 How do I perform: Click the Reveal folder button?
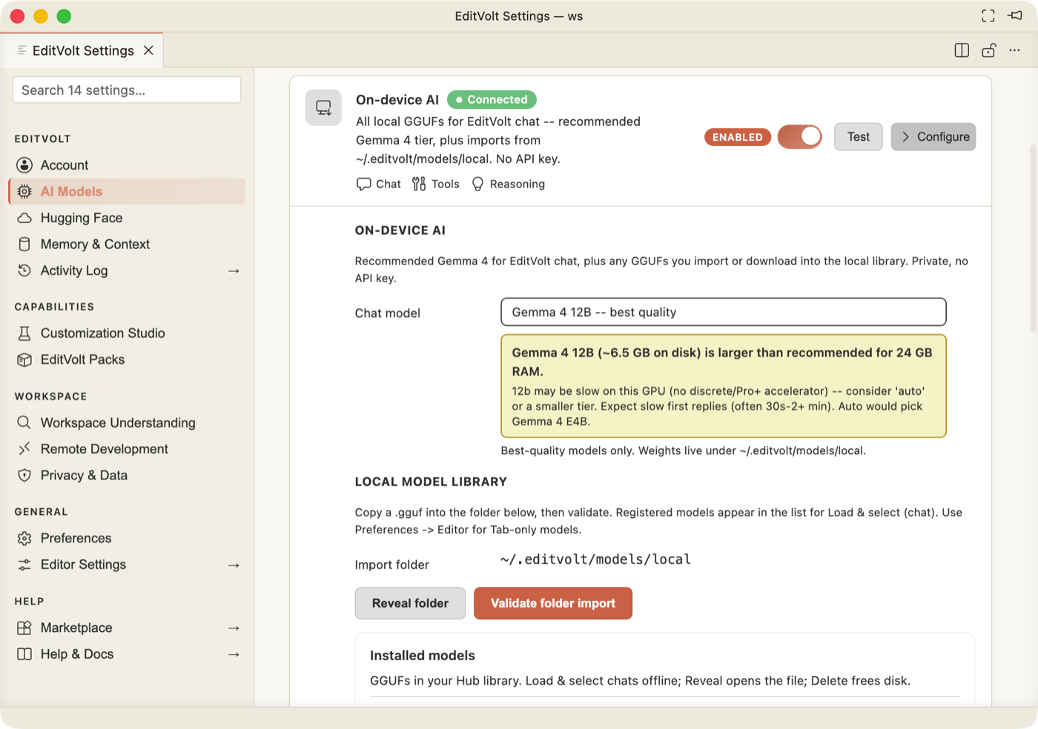(410, 603)
